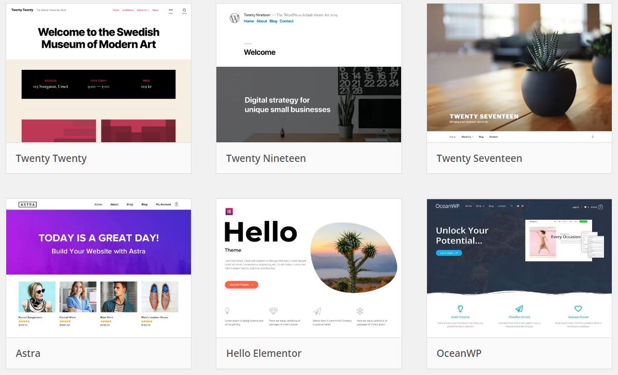Image resolution: width=618 pixels, height=375 pixels.
Task: Click the diamond icon in Hello Elementor preview
Action: coord(273,311)
